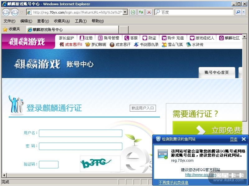Image resolution: width=249 pixels, height=186 pixels.
Task: Click 不再提示此类信息 link
Action: 173,183
